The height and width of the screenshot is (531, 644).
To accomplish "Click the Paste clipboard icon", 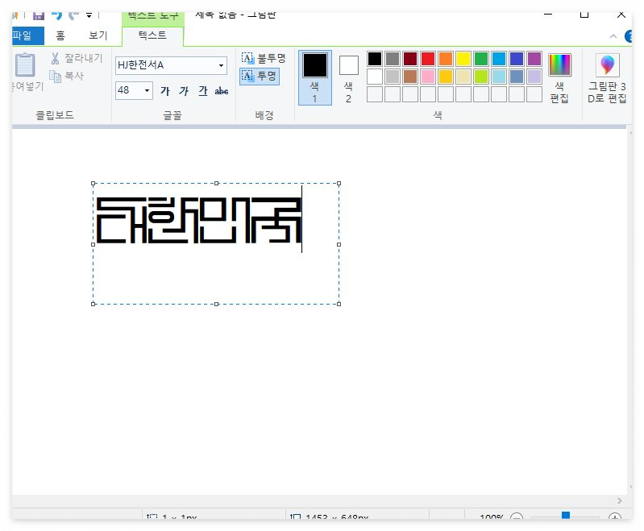I will (x=25, y=66).
